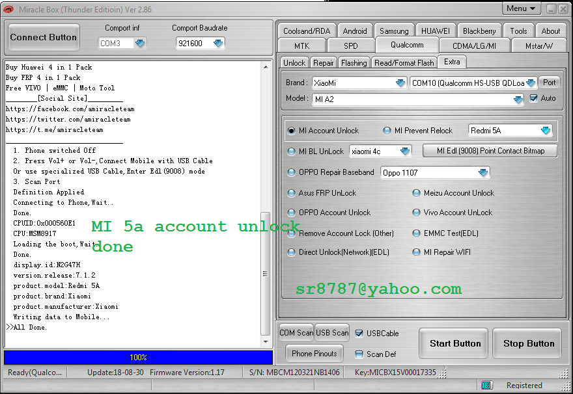This screenshot has height=394, width=573.
Task: Switch to the Android tab
Action: click(355, 31)
